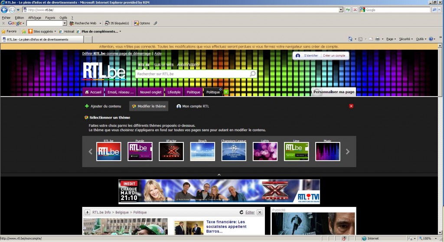Open the Favoris star button

[9, 31]
